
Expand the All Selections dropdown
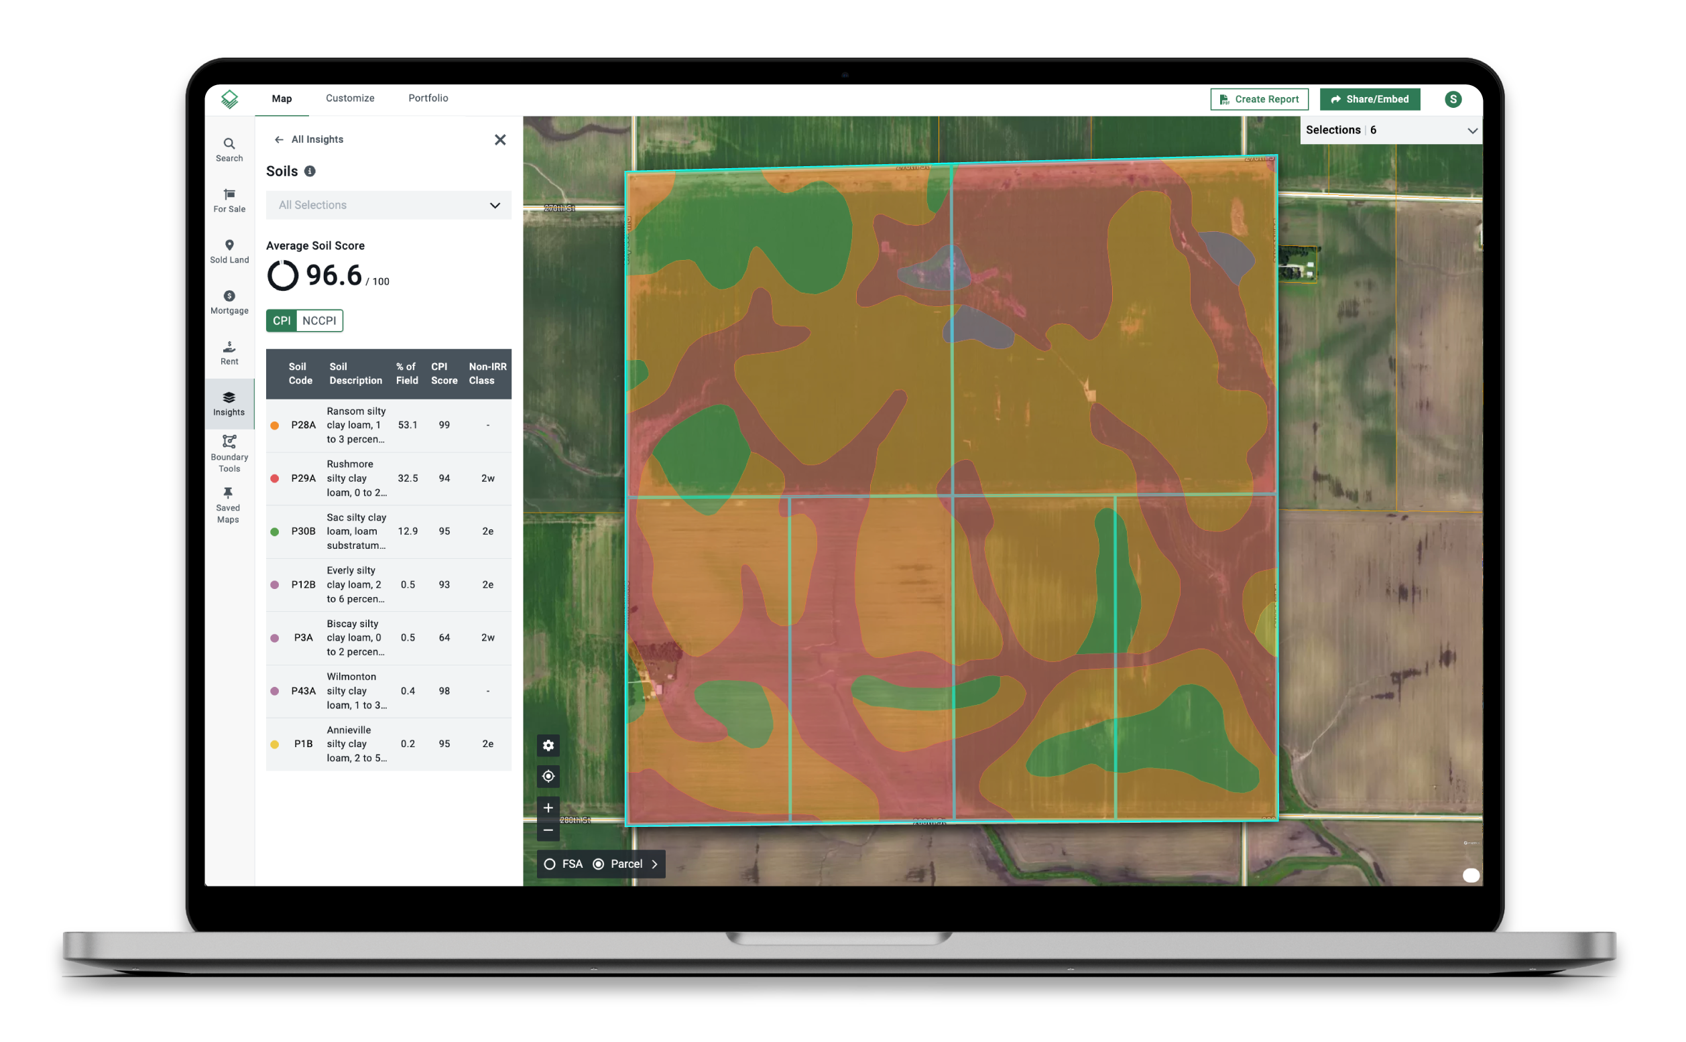pyautogui.click(x=494, y=204)
